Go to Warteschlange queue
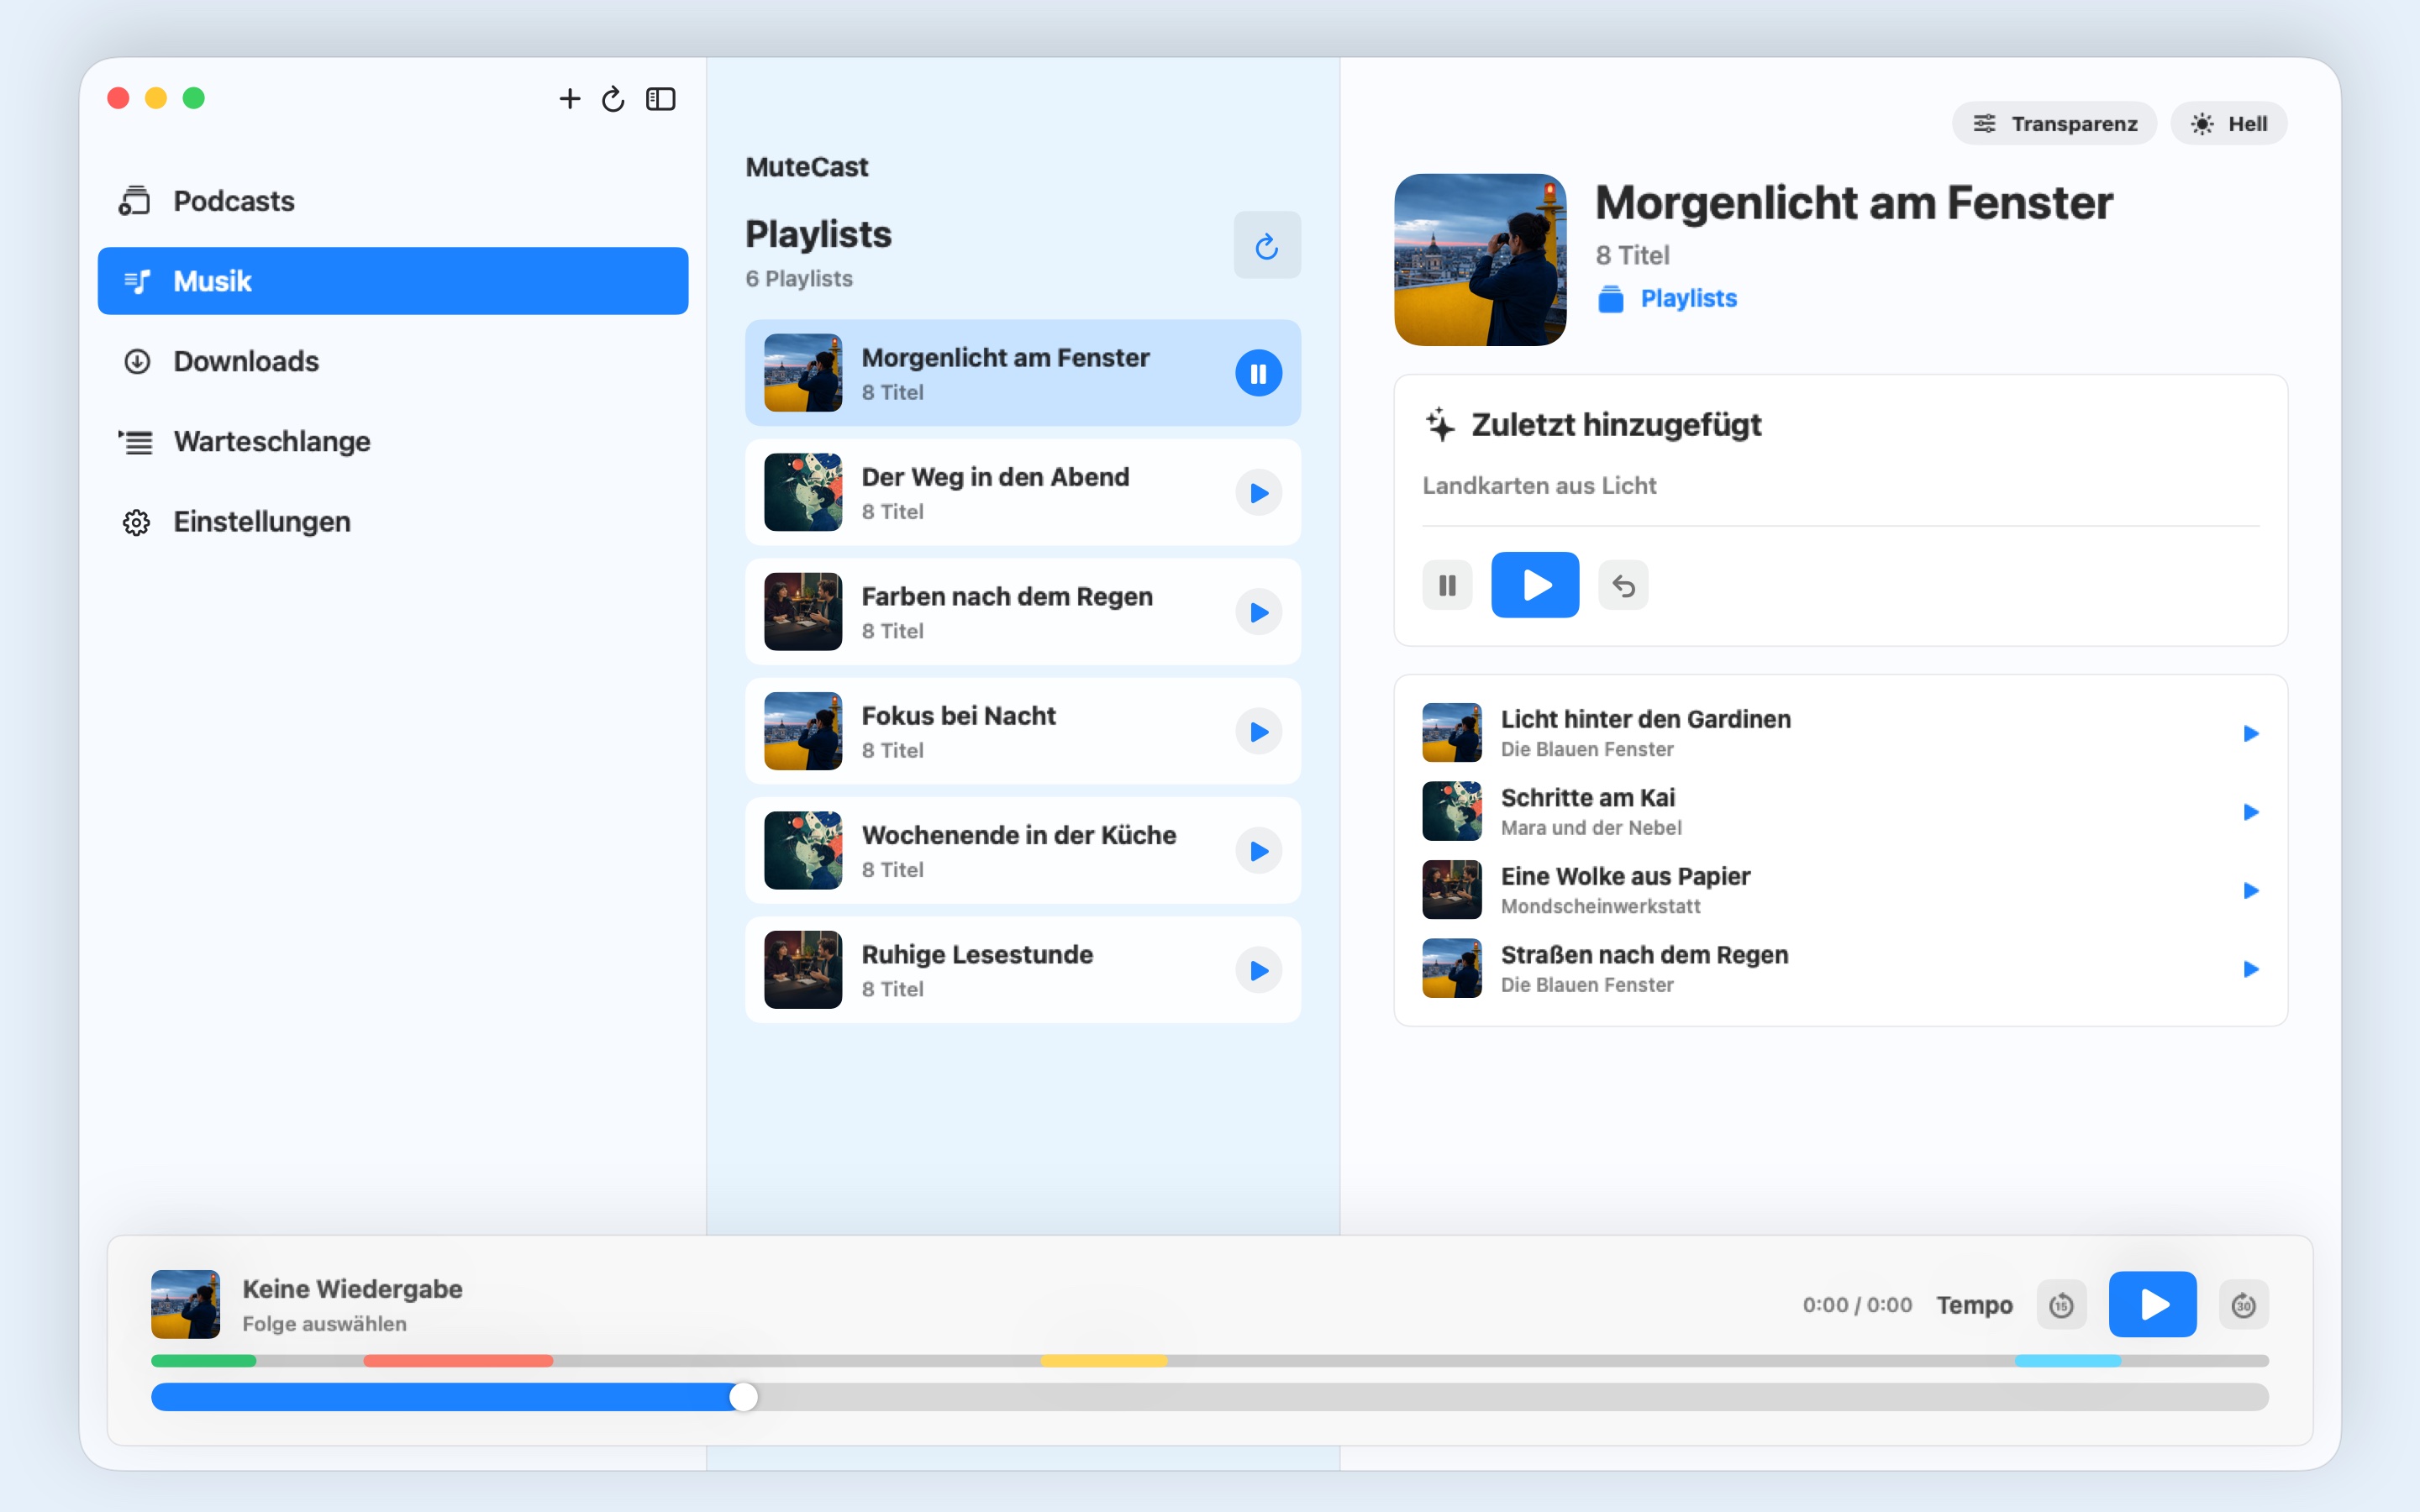 (x=393, y=441)
